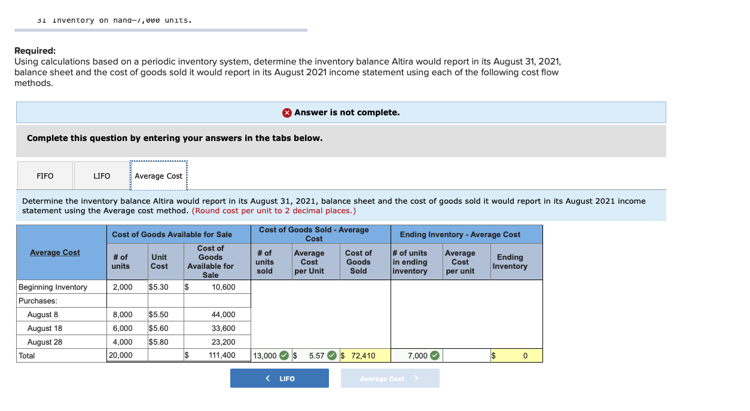
Task: Click the units sold cell showing 13,000
Action: (264, 355)
